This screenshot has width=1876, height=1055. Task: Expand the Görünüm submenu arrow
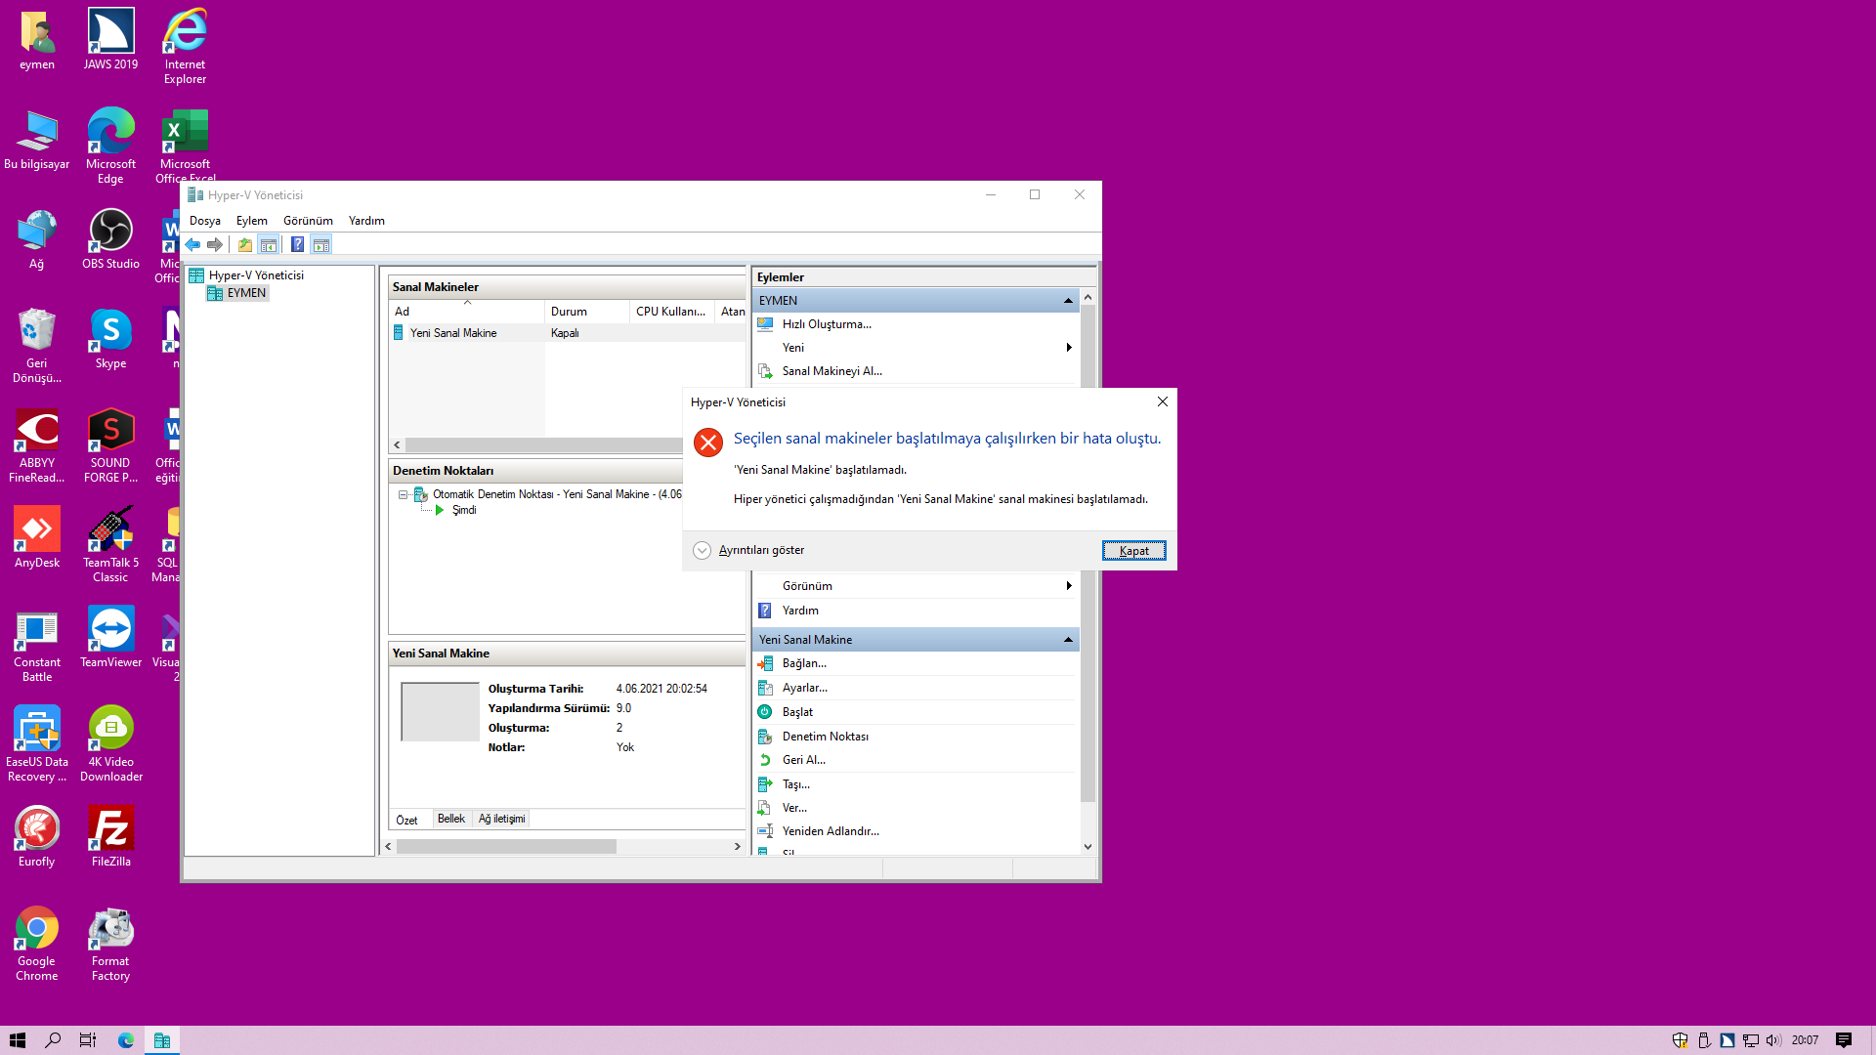1069,586
